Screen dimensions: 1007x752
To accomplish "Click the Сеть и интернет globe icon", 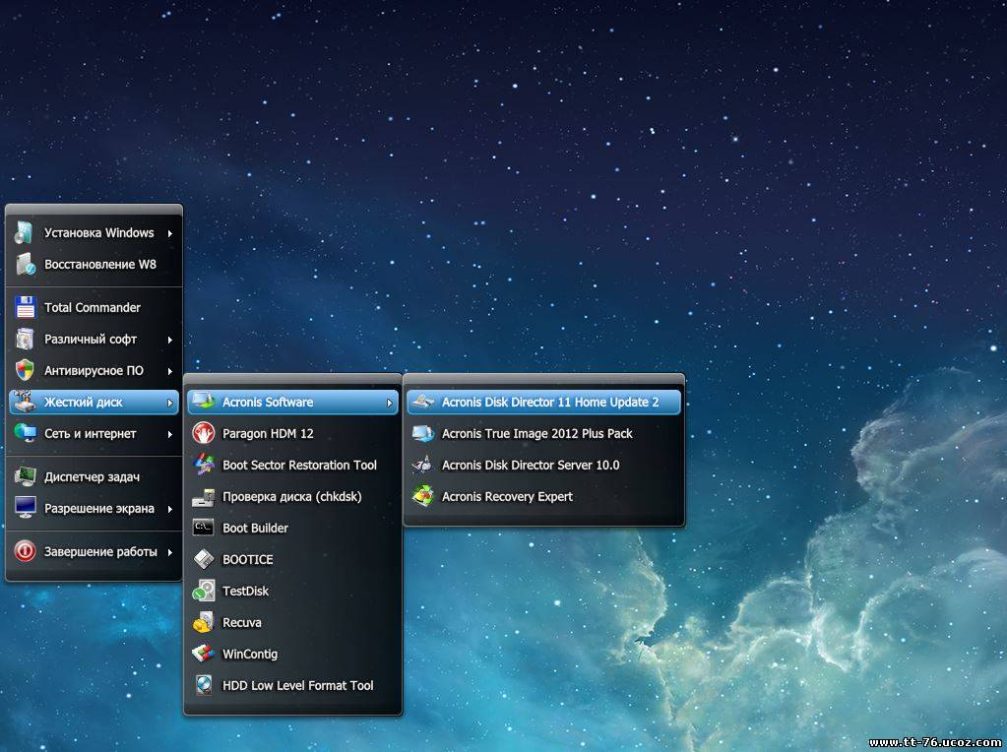I will click(x=25, y=433).
